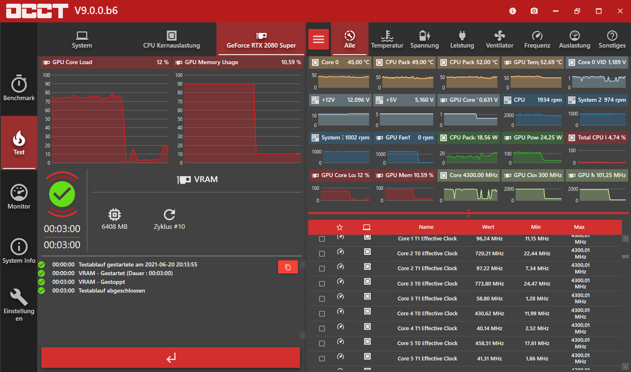
Task: Click the green test passed checkmark
Action: pos(62,194)
